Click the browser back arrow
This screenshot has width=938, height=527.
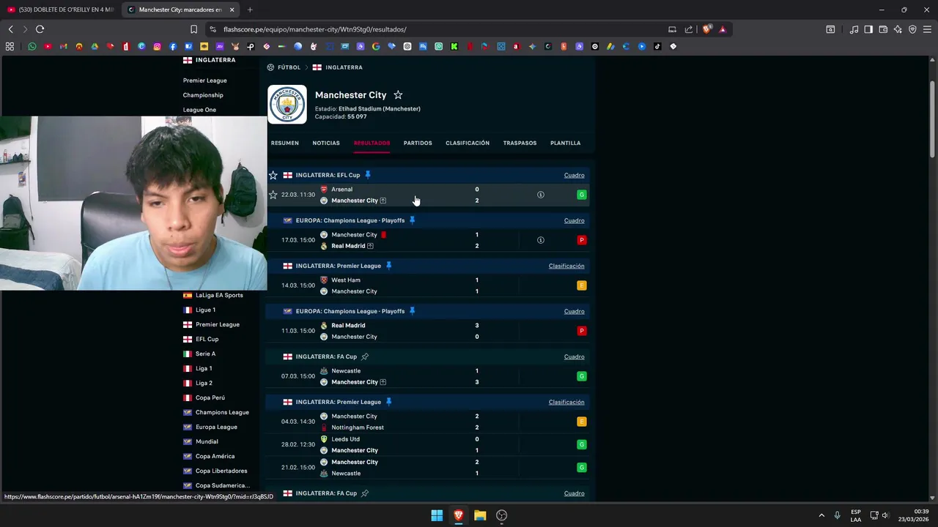pyautogui.click(x=10, y=29)
